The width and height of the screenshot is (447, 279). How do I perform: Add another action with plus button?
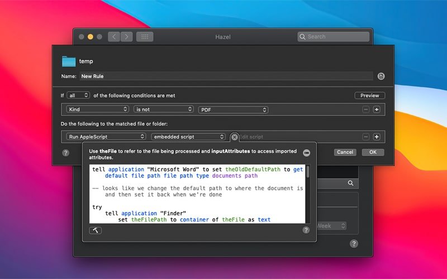point(377,137)
